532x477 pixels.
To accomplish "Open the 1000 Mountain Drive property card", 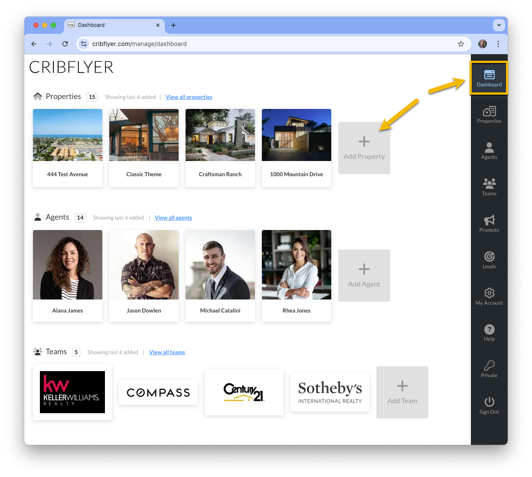I will (297, 148).
